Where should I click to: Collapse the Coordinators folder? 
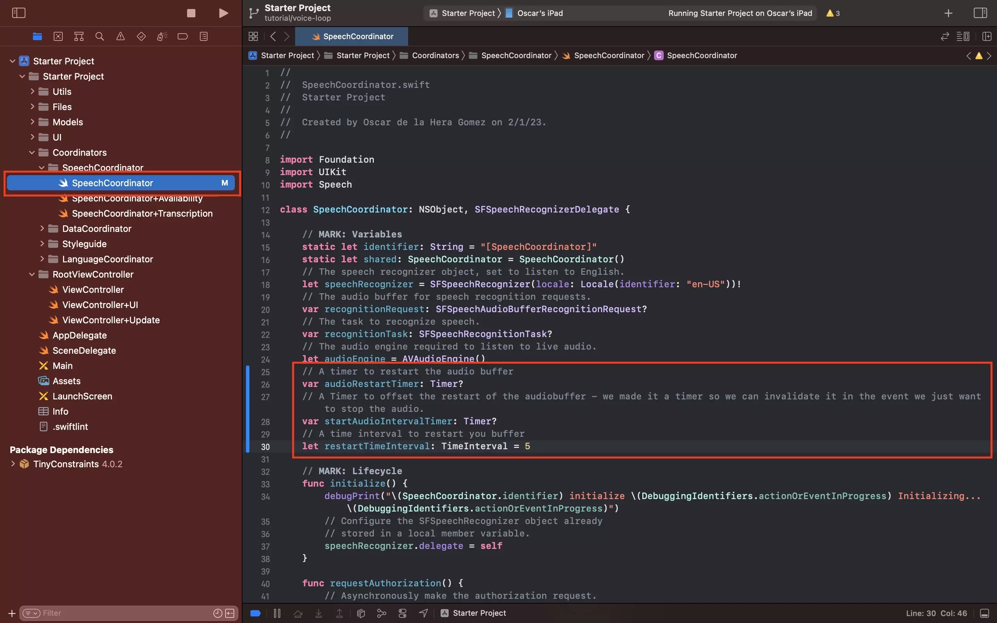(32, 152)
